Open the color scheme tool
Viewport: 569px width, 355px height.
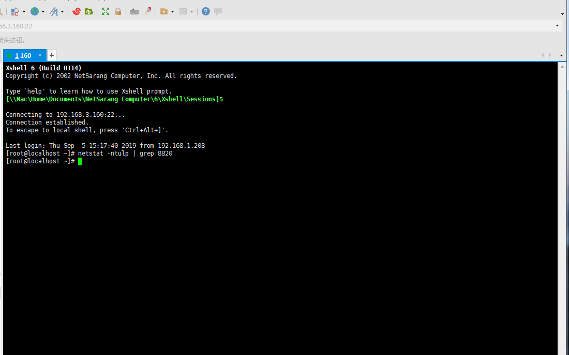click(x=15, y=12)
